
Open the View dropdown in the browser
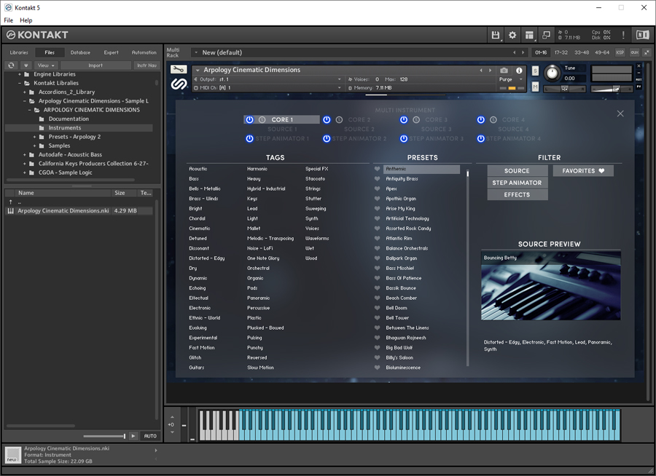point(46,66)
